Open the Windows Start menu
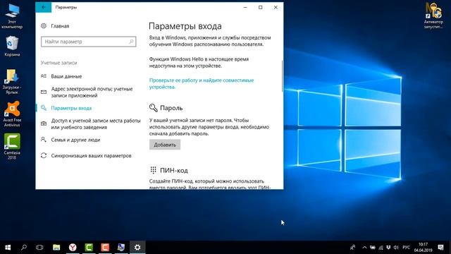 click(8, 248)
